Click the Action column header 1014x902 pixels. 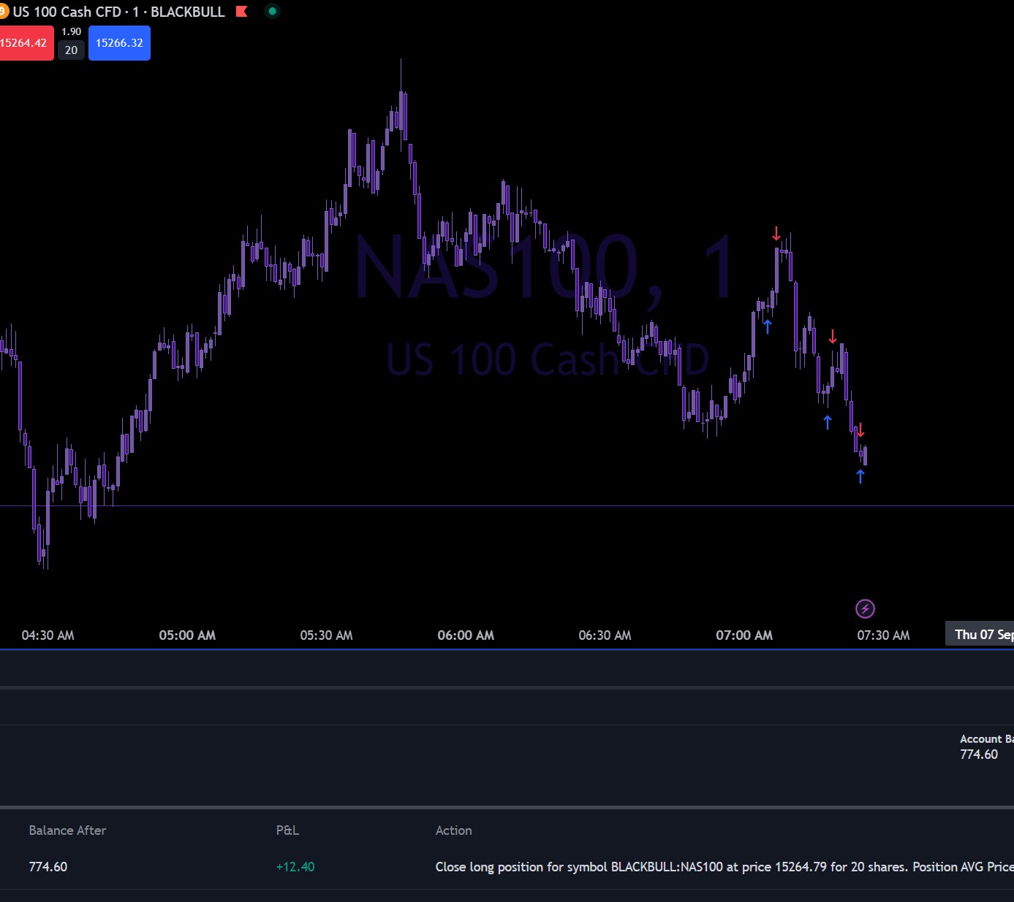tap(453, 830)
